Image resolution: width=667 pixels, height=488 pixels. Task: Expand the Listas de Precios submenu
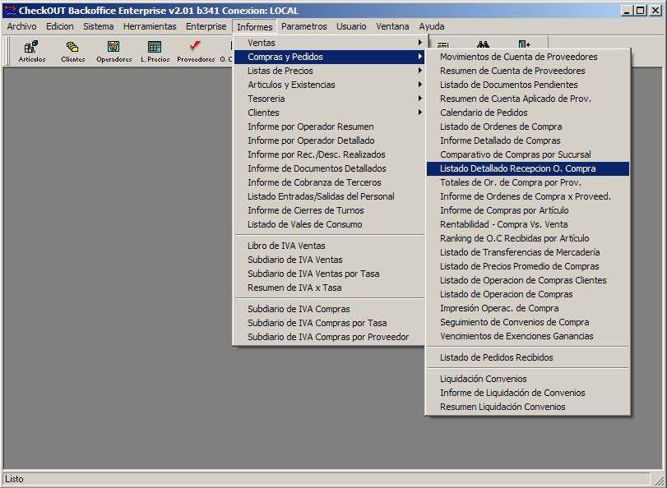click(x=329, y=71)
